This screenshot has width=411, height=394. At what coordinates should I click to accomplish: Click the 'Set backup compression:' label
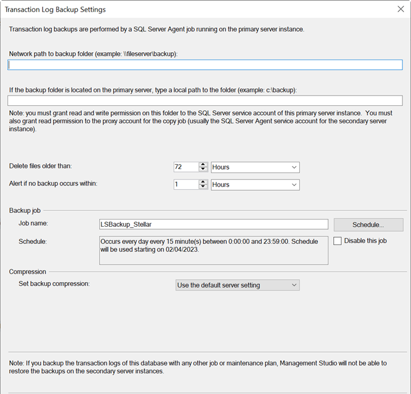[x=54, y=283]
